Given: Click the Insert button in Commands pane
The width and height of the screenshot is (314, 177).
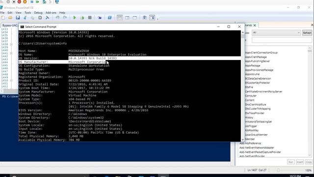Looking at the screenshot, I should [x=300, y=162].
